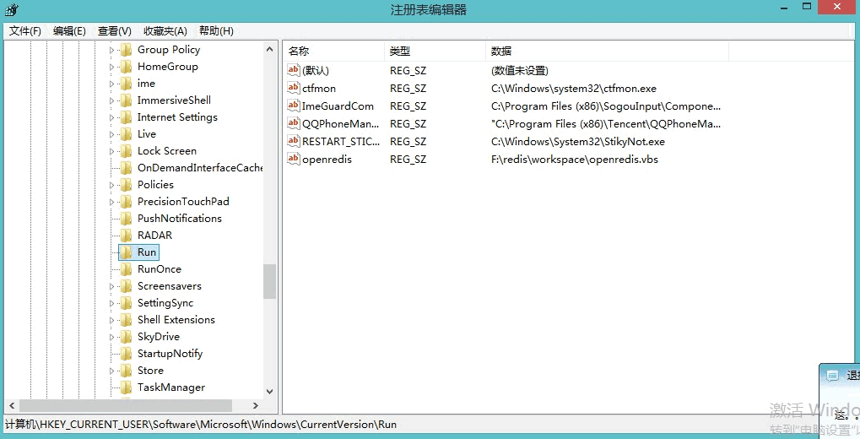This screenshot has width=860, height=439.
Task: Expand the Shell Extensions key arrow
Action: (x=111, y=321)
